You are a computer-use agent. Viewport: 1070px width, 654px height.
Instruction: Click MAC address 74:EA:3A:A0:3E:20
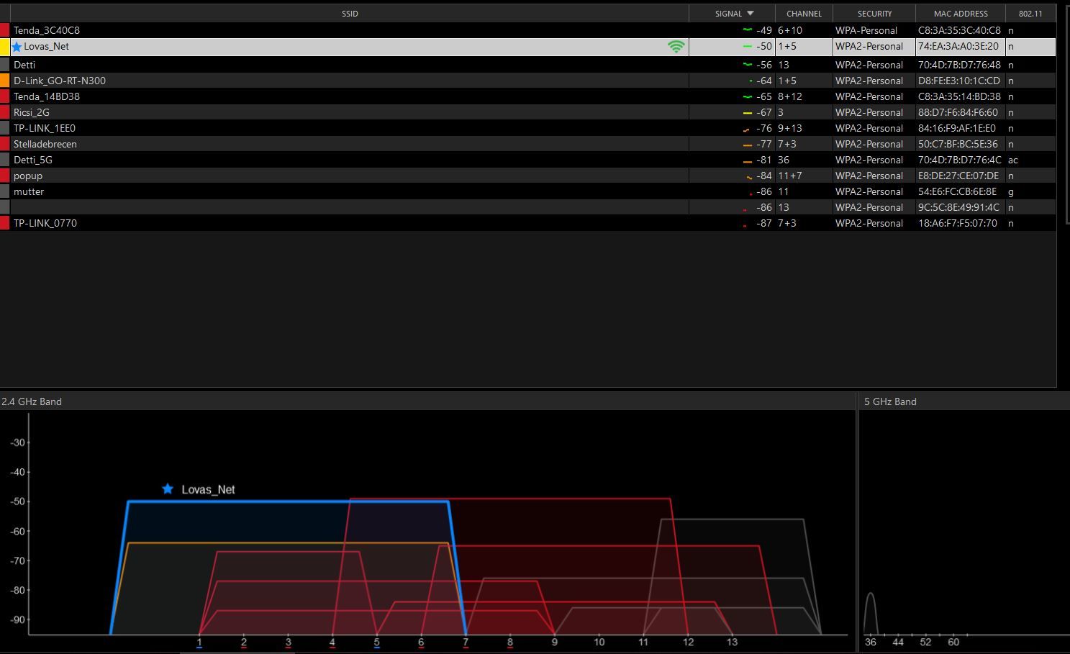tap(958, 47)
